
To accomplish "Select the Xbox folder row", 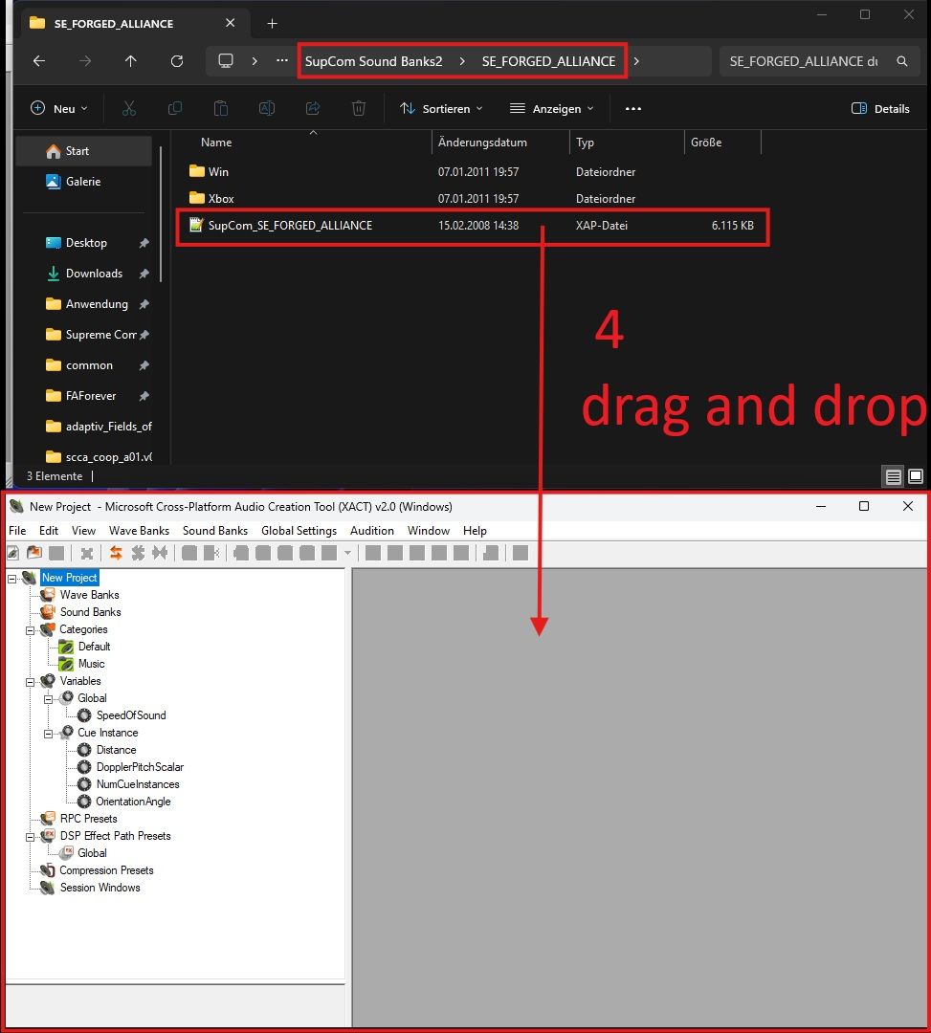I will [471, 198].
